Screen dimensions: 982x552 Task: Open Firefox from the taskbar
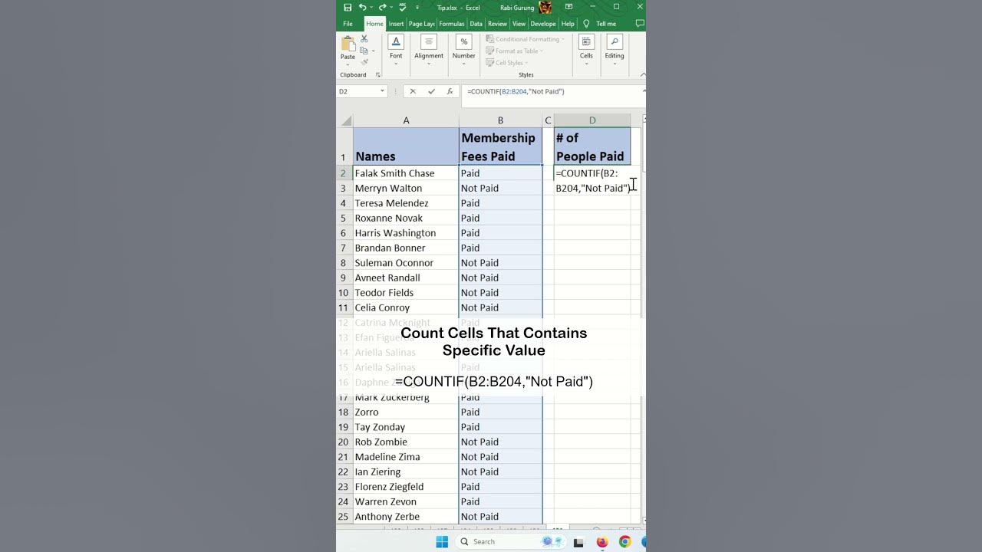[602, 542]
